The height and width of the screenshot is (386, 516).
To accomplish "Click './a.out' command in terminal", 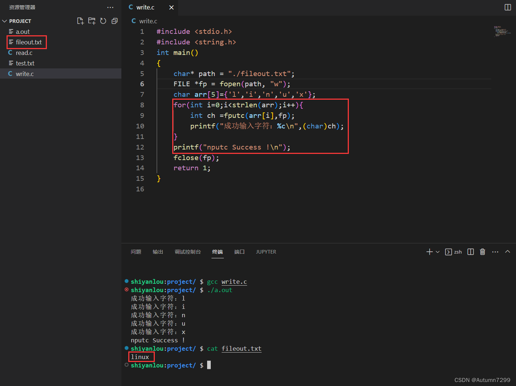I will (219, 290).
